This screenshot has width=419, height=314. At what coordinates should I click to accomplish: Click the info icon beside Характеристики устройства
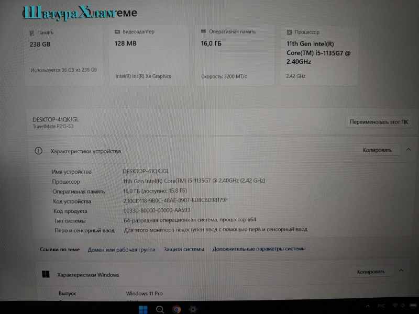click(38, 151)
